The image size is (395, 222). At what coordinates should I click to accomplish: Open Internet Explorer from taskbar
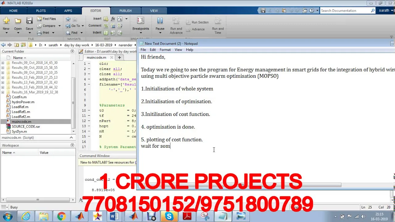[x=26, y=216]
